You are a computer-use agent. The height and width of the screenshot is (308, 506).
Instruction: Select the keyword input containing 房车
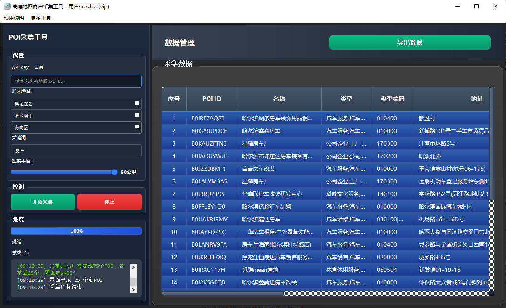pyautogui.click(x=76, y=150)
